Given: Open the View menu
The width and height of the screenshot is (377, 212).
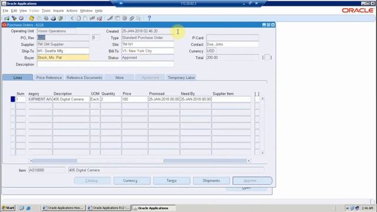Looking at the screenshot, I should [23, 11].
